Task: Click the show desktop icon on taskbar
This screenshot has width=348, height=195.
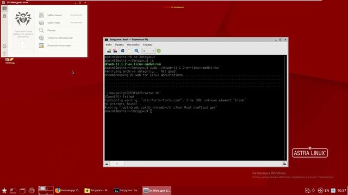Action: pyautogui.click(x=13, y=191)
